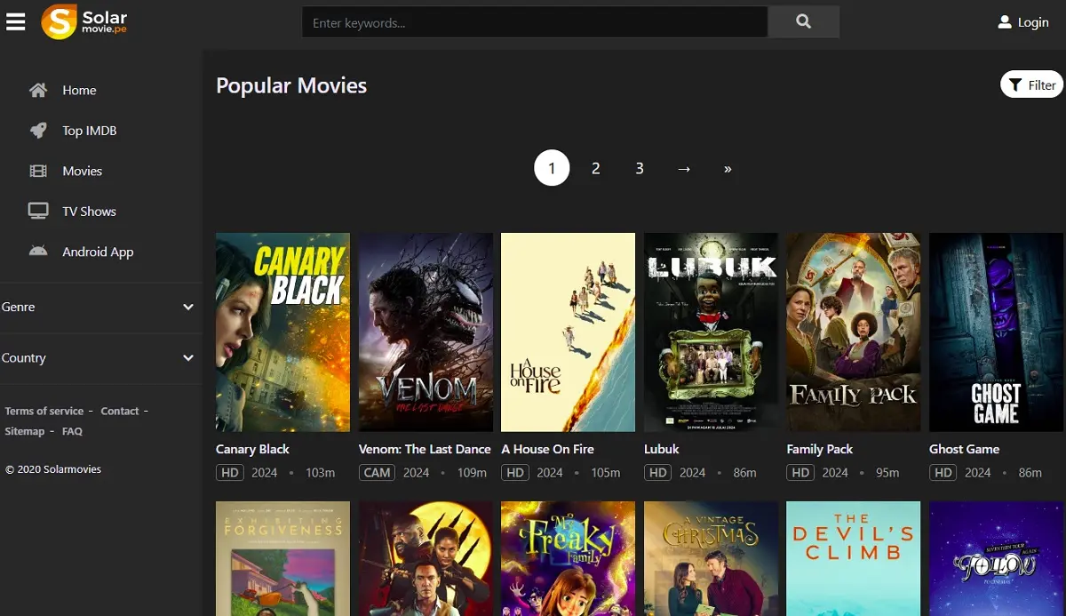Screen dimensions: 1066x616
Task: Open the Filter button
Action: [x=1031, y=84]
